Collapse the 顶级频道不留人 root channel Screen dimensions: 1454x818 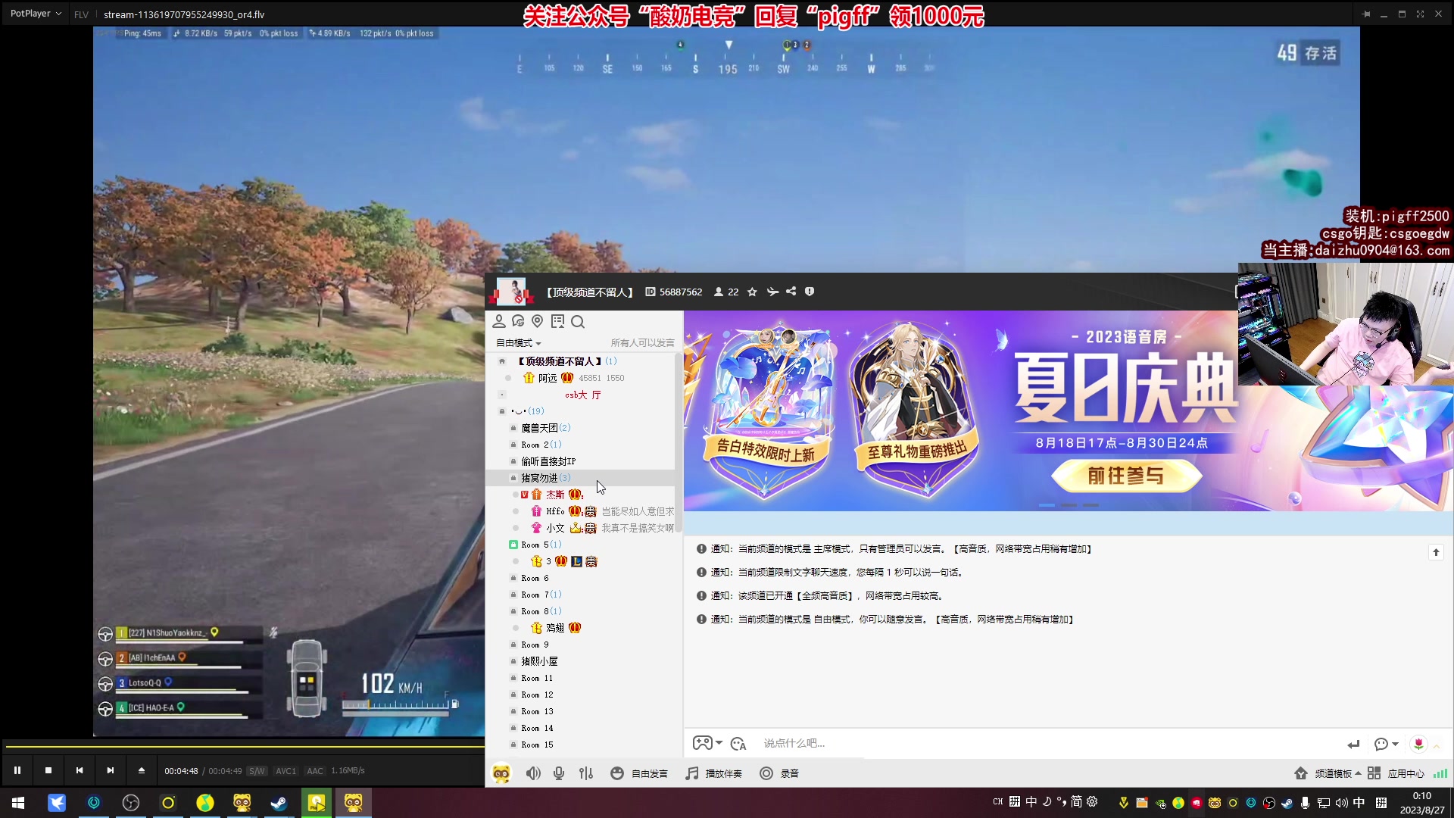pyautogui.click(x=501, y=361)
